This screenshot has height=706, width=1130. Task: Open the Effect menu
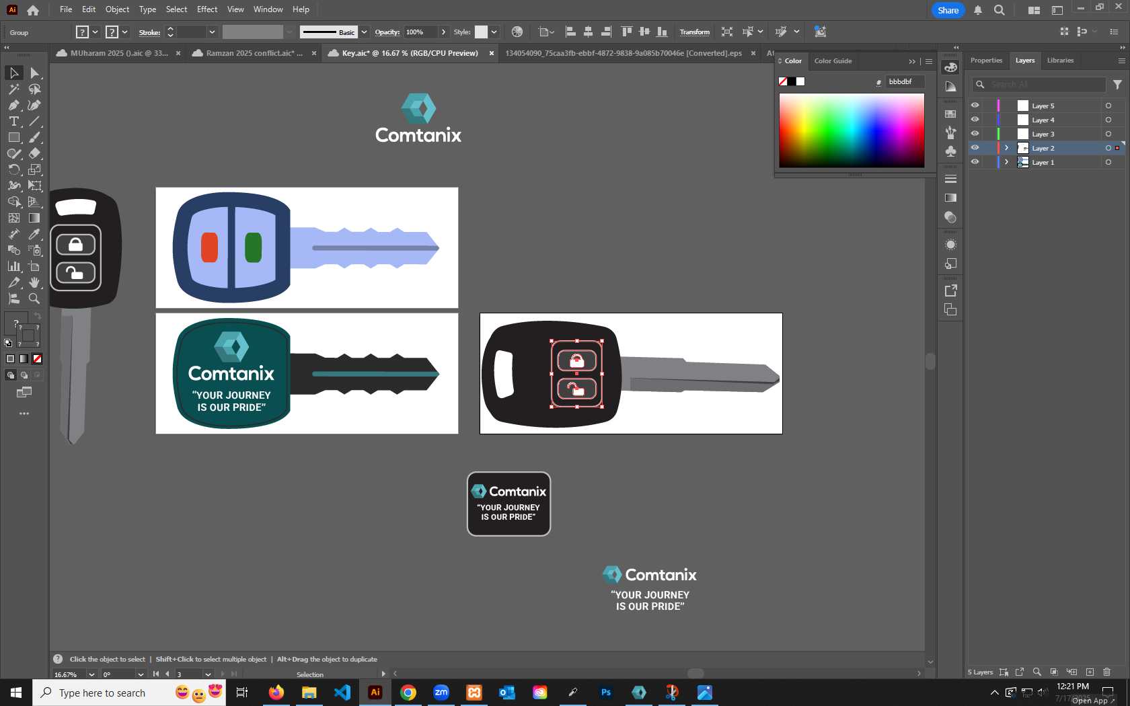[207, 9]
